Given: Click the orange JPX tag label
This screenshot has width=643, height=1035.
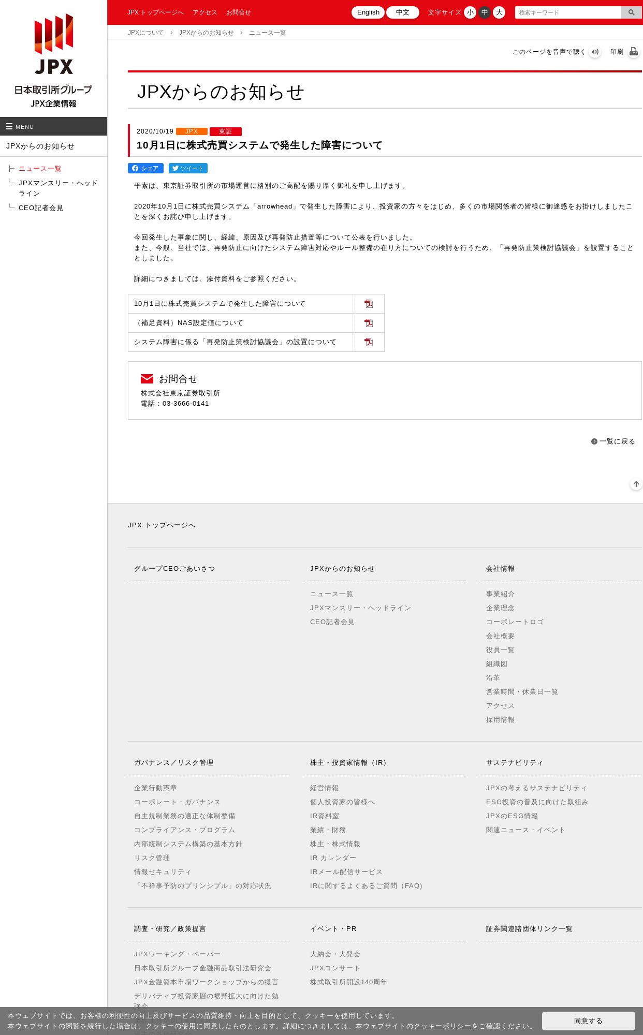Looking at the screenshot, I should 192,131.
